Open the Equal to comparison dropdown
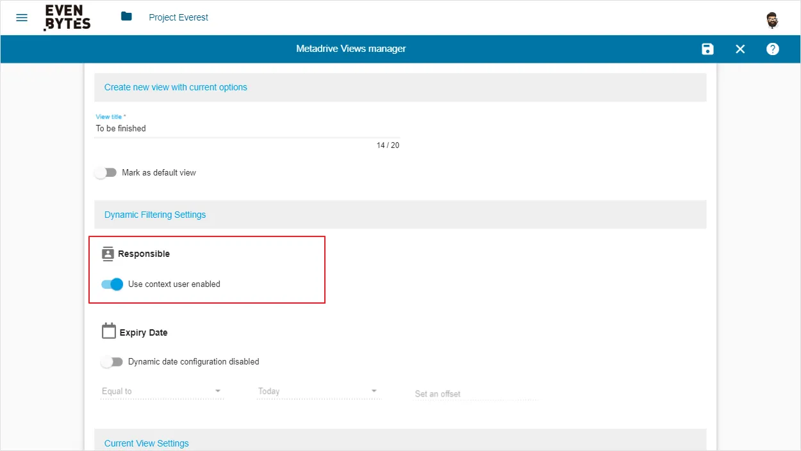Viewport: 801px width, 451px height. (162, 391)
